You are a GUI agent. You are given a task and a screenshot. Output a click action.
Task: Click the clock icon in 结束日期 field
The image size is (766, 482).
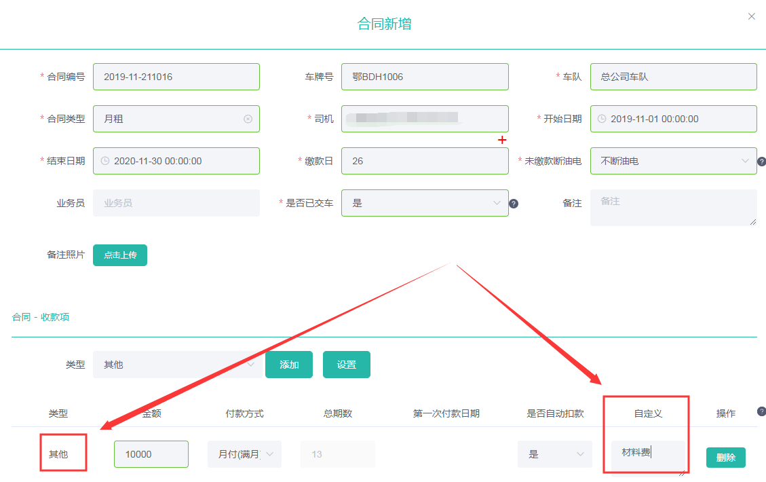tap(104, 161)
